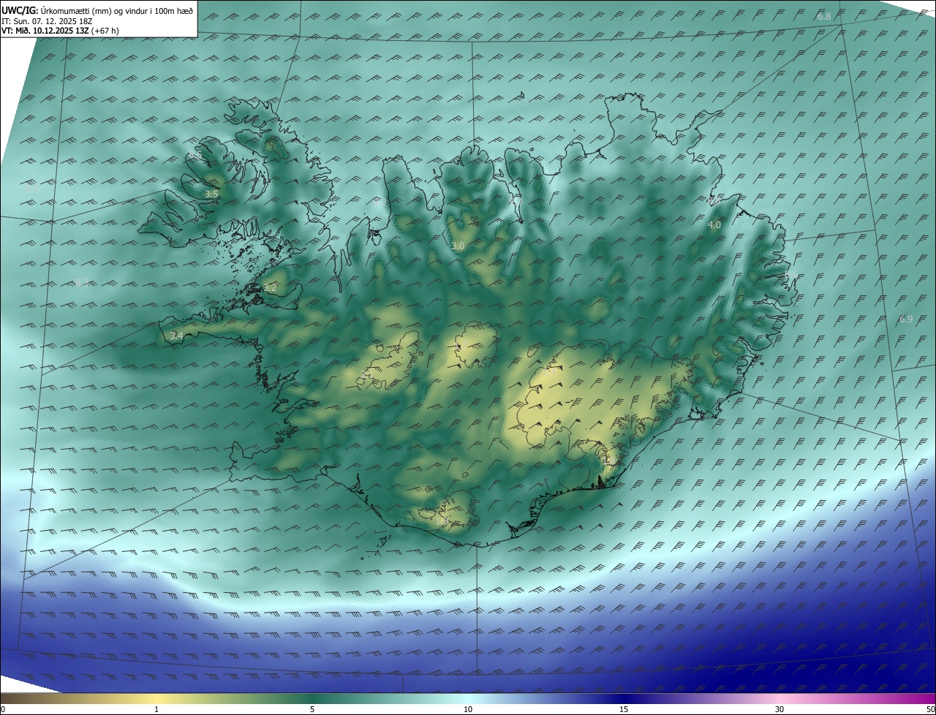This screenshot has width=936, height=715.
Task: Click the color scale tick label 10
Action: 468,710
